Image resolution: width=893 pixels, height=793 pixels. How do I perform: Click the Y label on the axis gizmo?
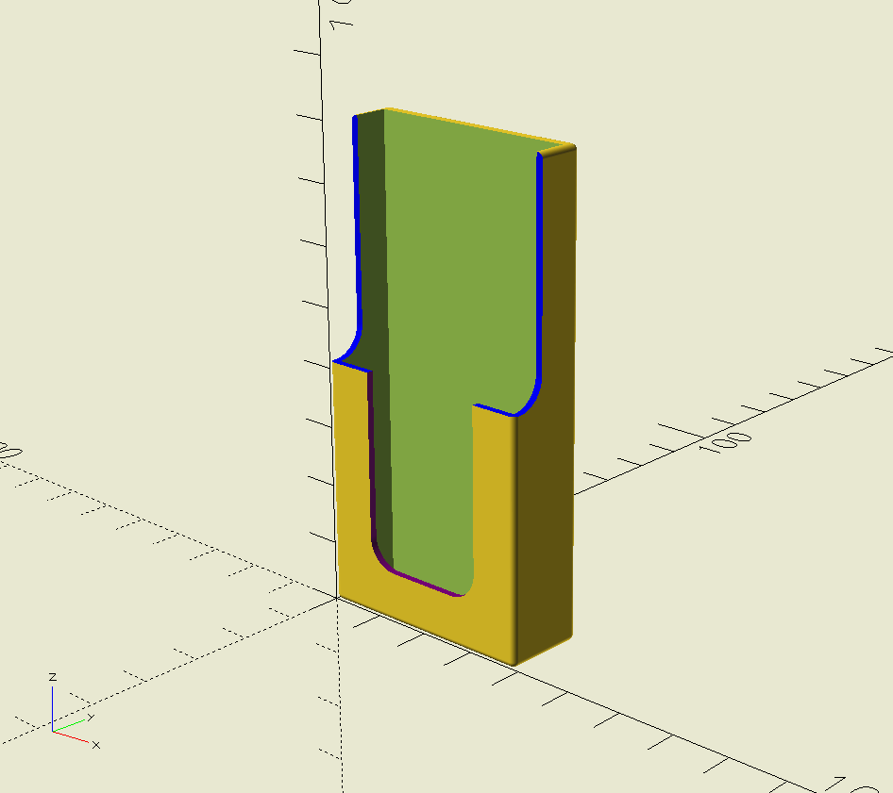pyautogui.click(x=91, y=718)
